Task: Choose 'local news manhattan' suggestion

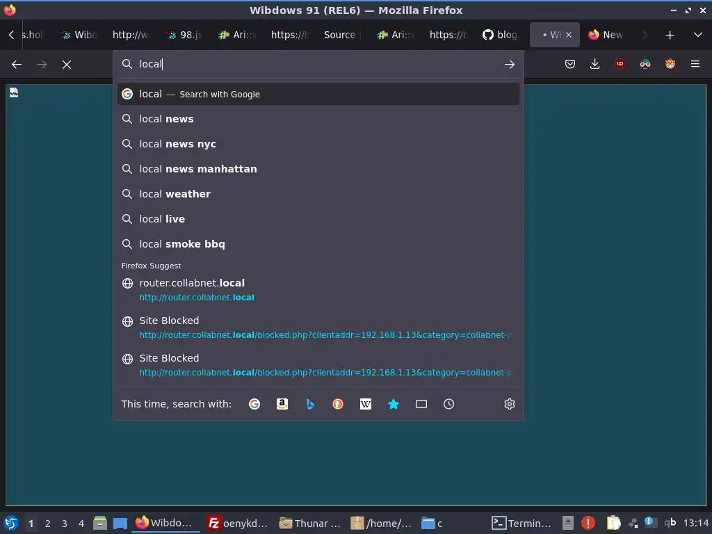Action: 318,169
